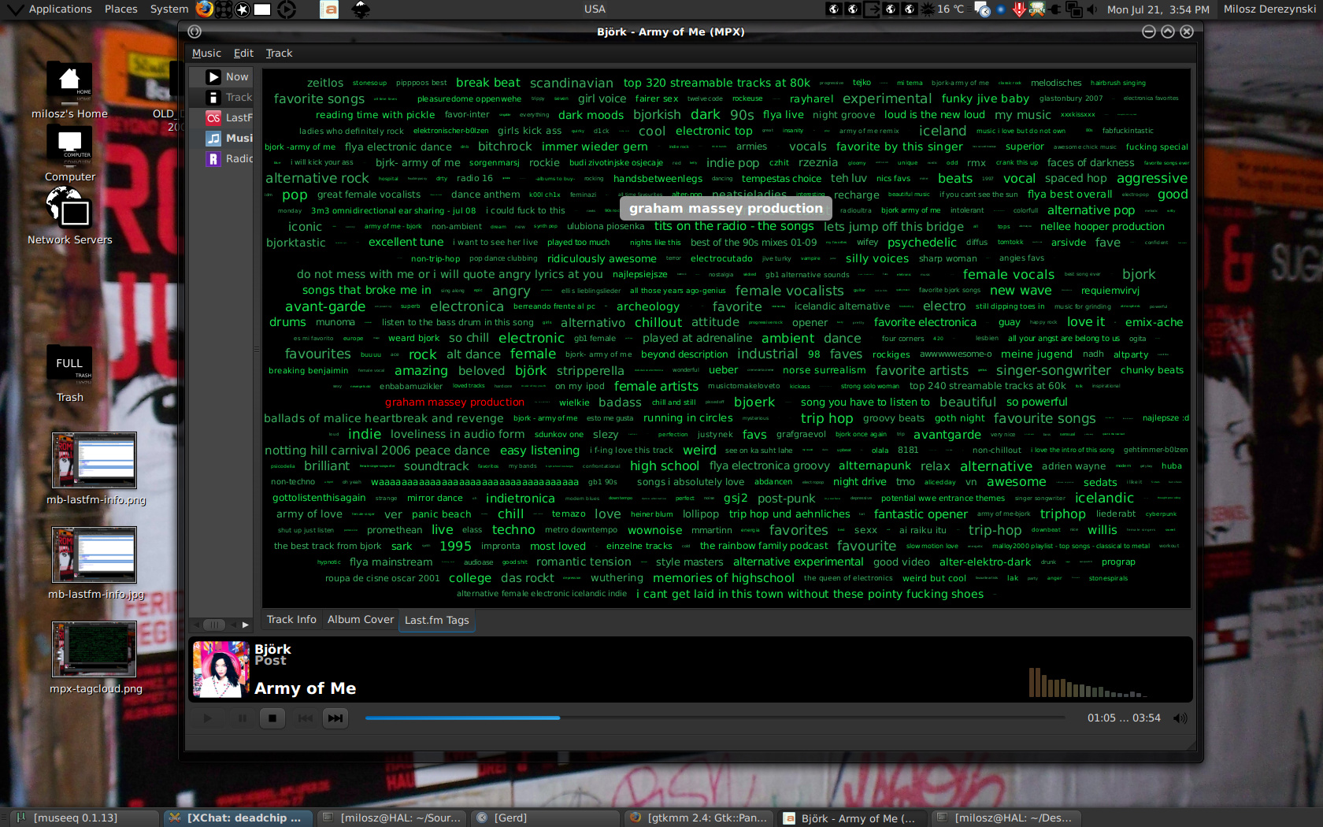Click the 'scandinavian' tag
Image resolution: width=1323 pixels, height=827 pixels.
571,83
